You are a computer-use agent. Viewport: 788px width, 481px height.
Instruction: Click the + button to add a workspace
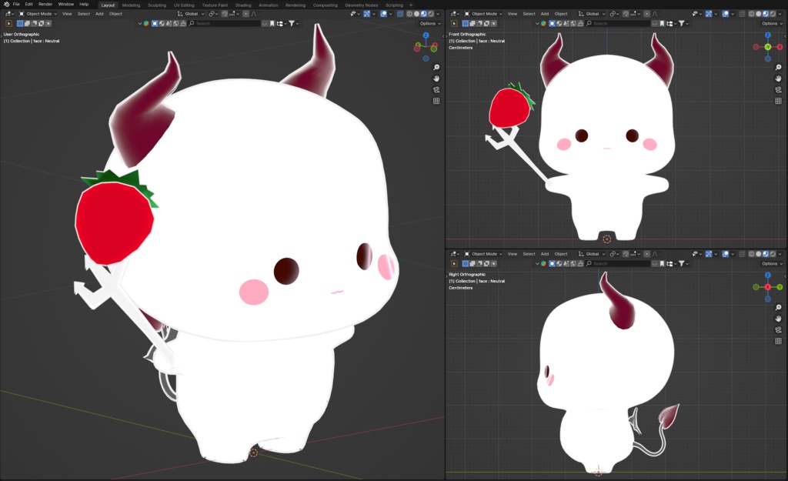[x=409, y=4]
